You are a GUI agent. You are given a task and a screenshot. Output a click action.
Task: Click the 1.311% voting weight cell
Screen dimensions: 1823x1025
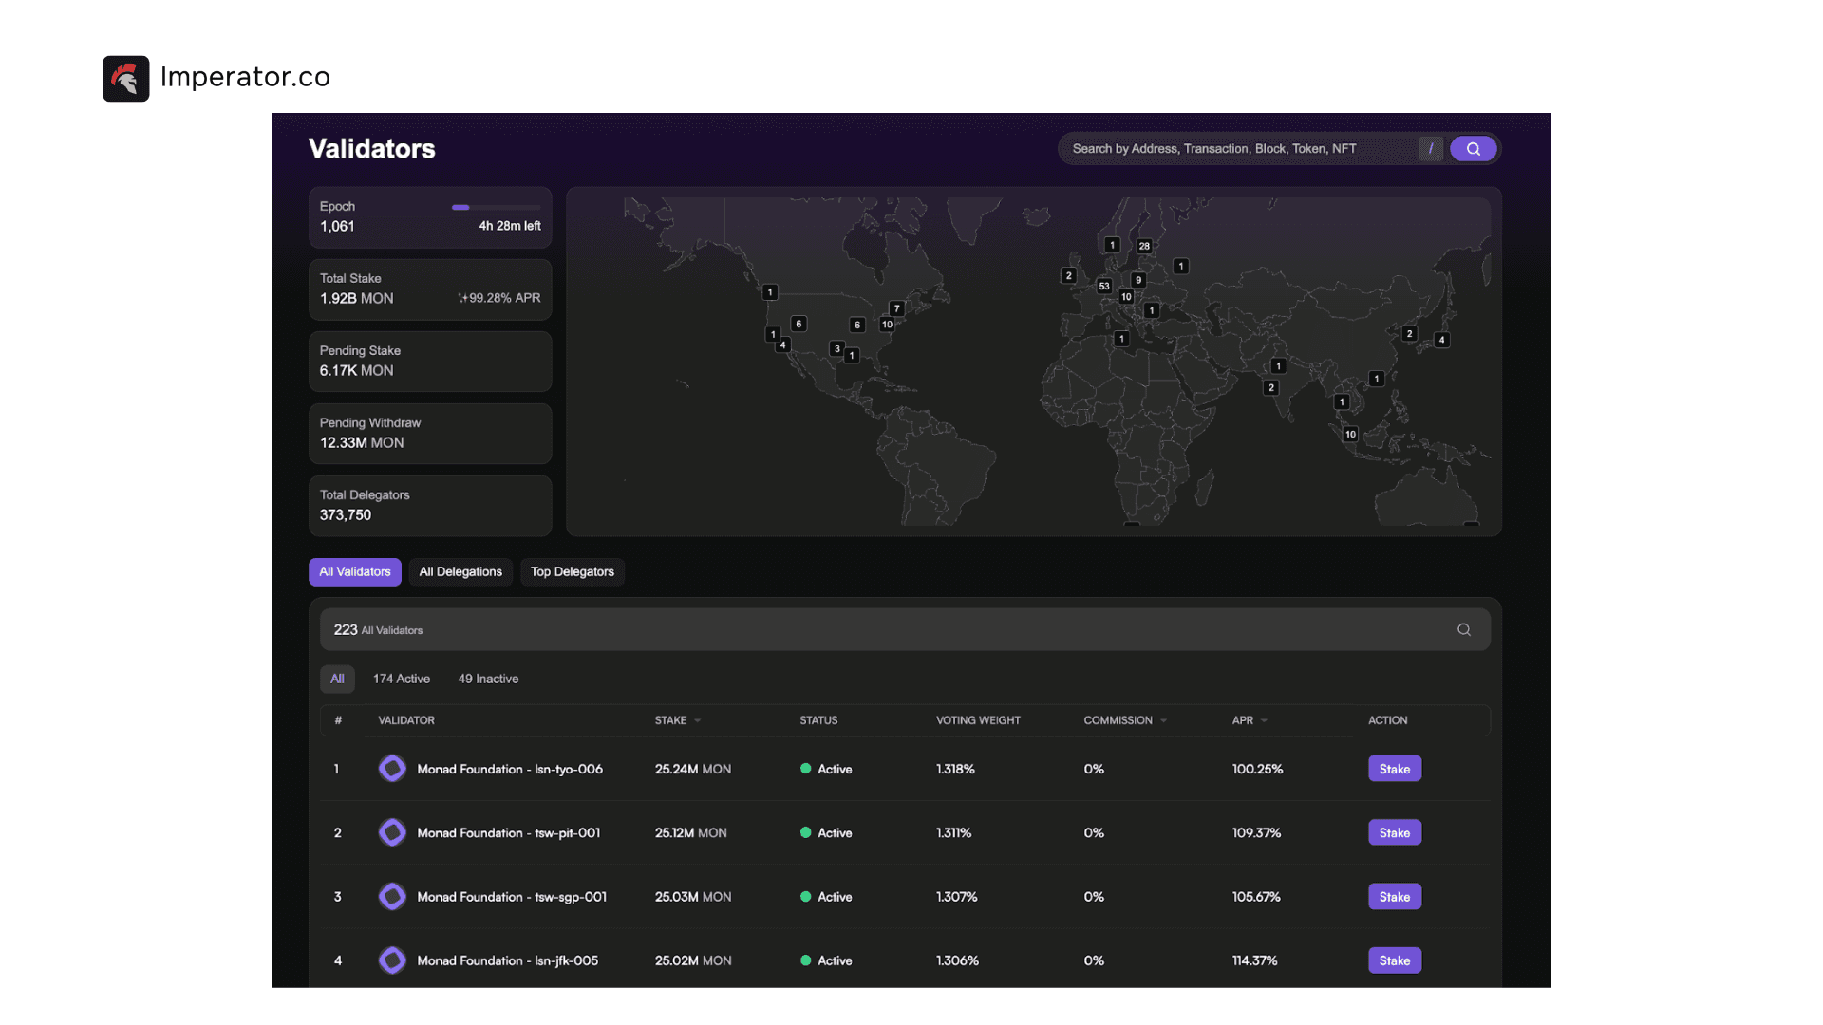[954, 832]
